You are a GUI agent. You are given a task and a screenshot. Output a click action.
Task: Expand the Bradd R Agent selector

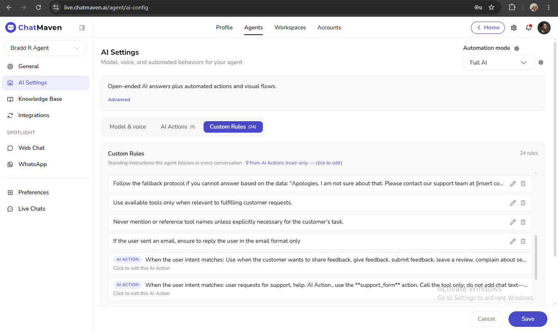click(45, 48)
